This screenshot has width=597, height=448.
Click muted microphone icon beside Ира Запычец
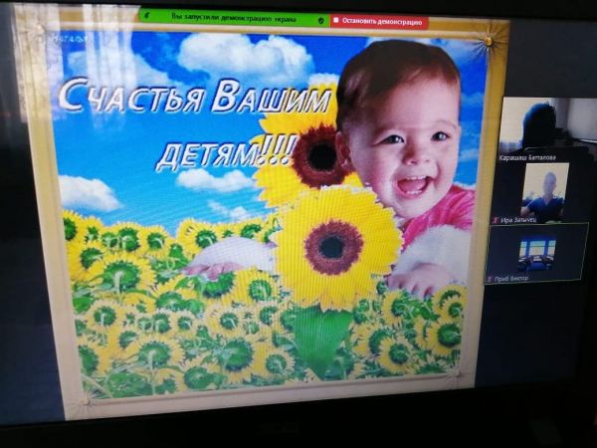point(495,219)
